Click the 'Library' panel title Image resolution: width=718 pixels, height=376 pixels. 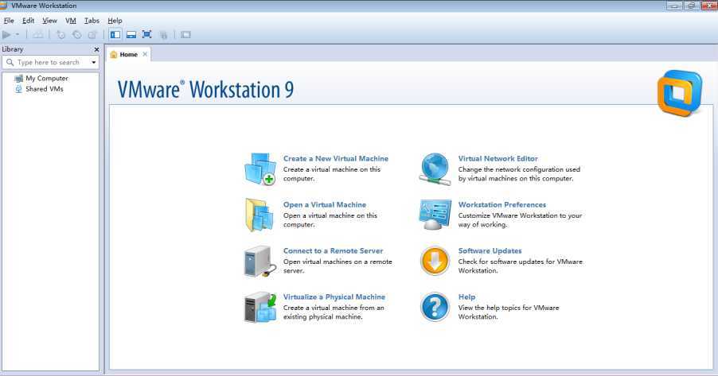click(13, 49)
